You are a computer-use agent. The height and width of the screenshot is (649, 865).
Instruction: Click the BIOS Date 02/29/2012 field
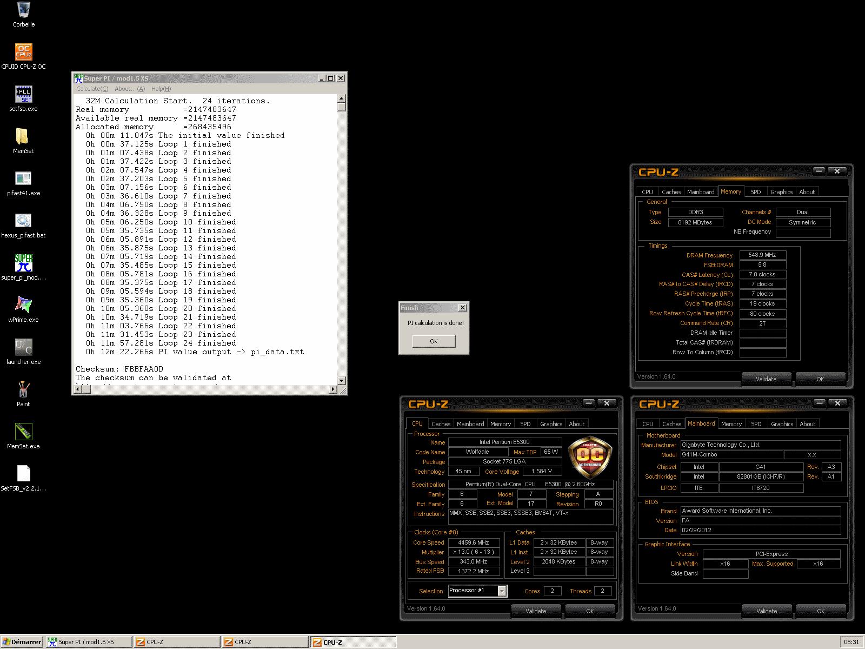click(x=760, y=530)
